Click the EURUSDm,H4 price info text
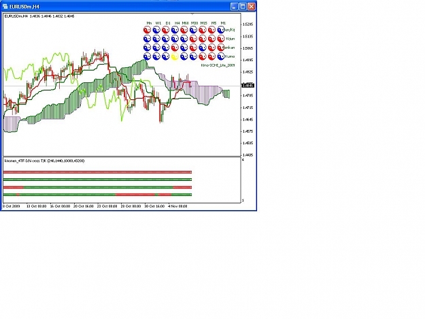 click(x=39, y=16)
